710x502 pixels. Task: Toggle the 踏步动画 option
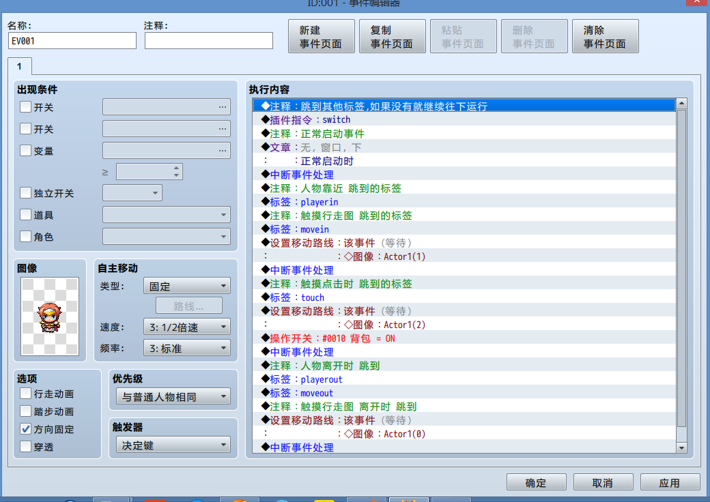tap(26, 411)
